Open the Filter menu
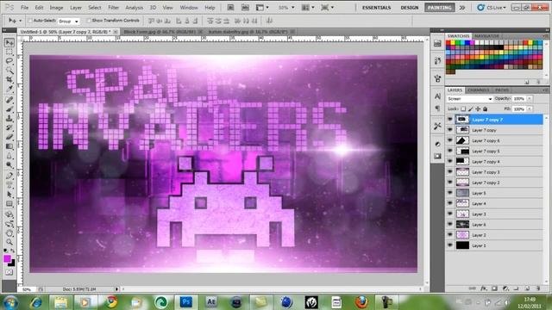 (x=113, y=8)
